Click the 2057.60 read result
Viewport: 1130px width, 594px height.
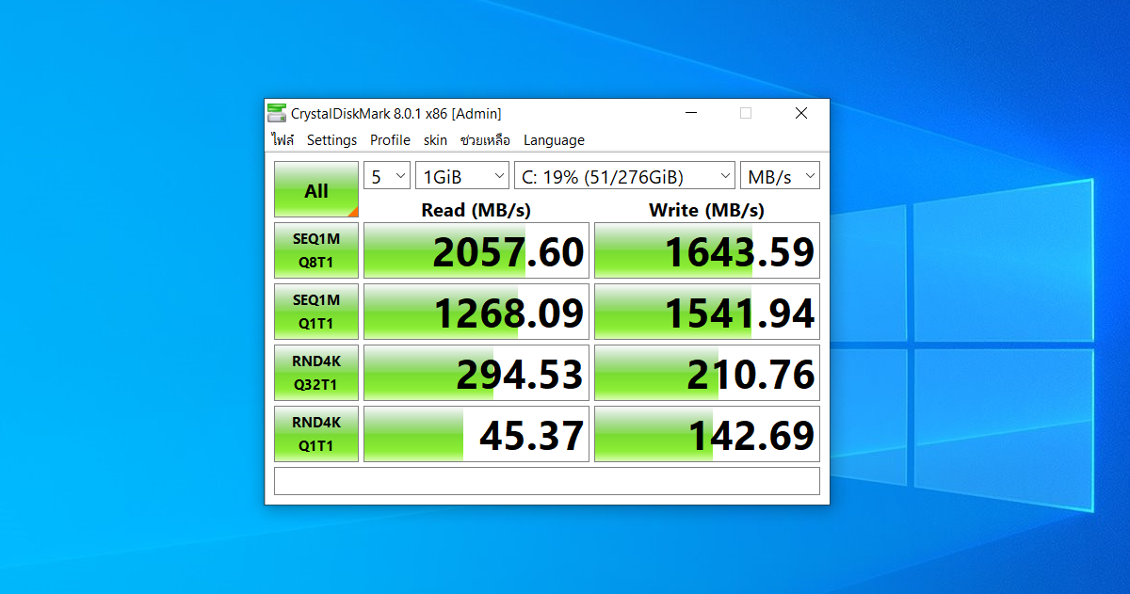coord(476,251)
